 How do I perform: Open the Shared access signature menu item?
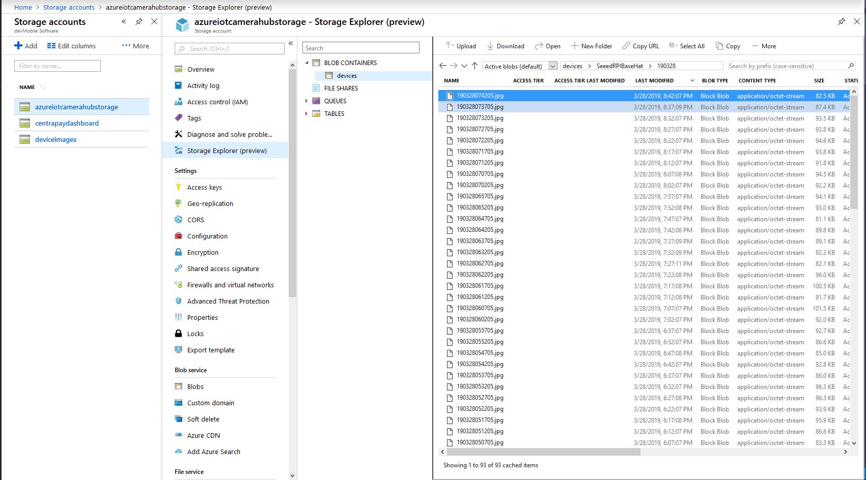click(x=222, y=268)
